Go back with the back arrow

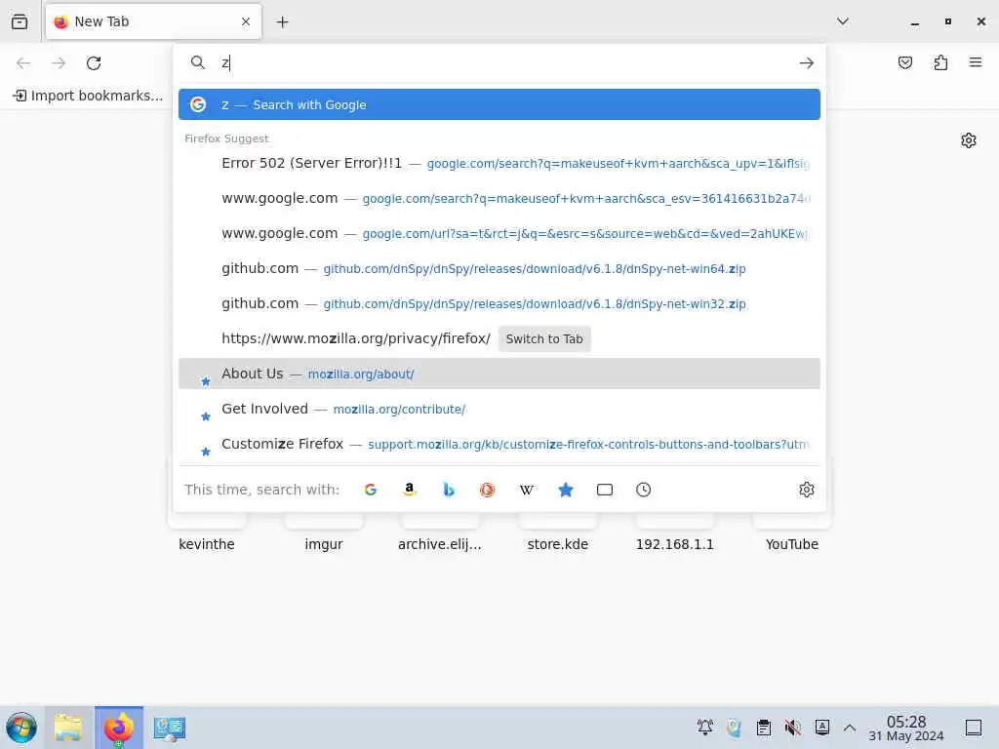(23, 63)
